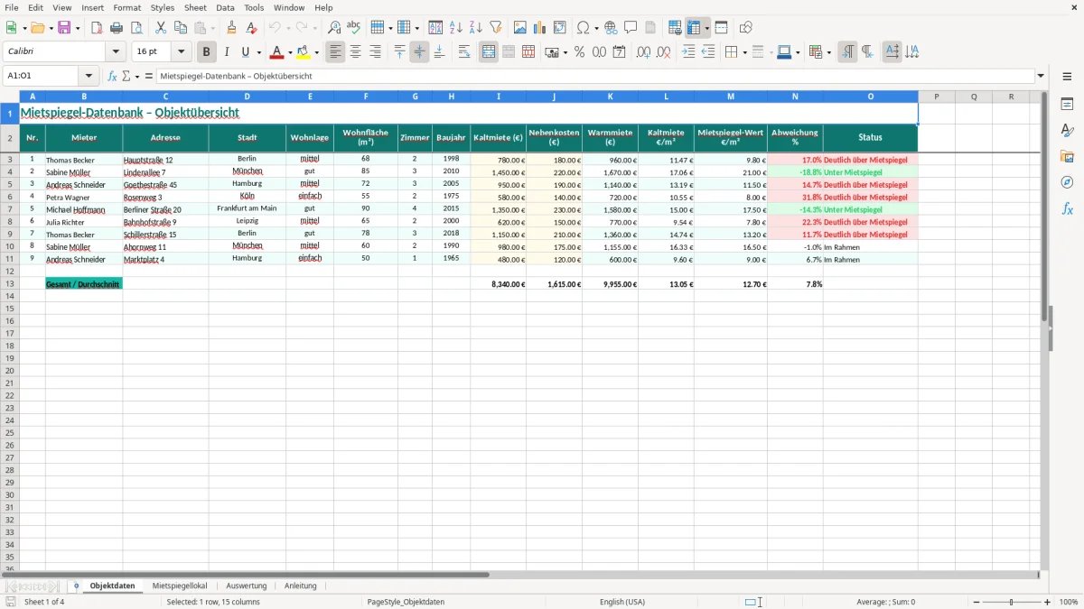Image resolution: width=1084 pixels, height=609 pixels.
Task: Remove a decimal place
Action: pyautogui.click(x=663, y=52)
